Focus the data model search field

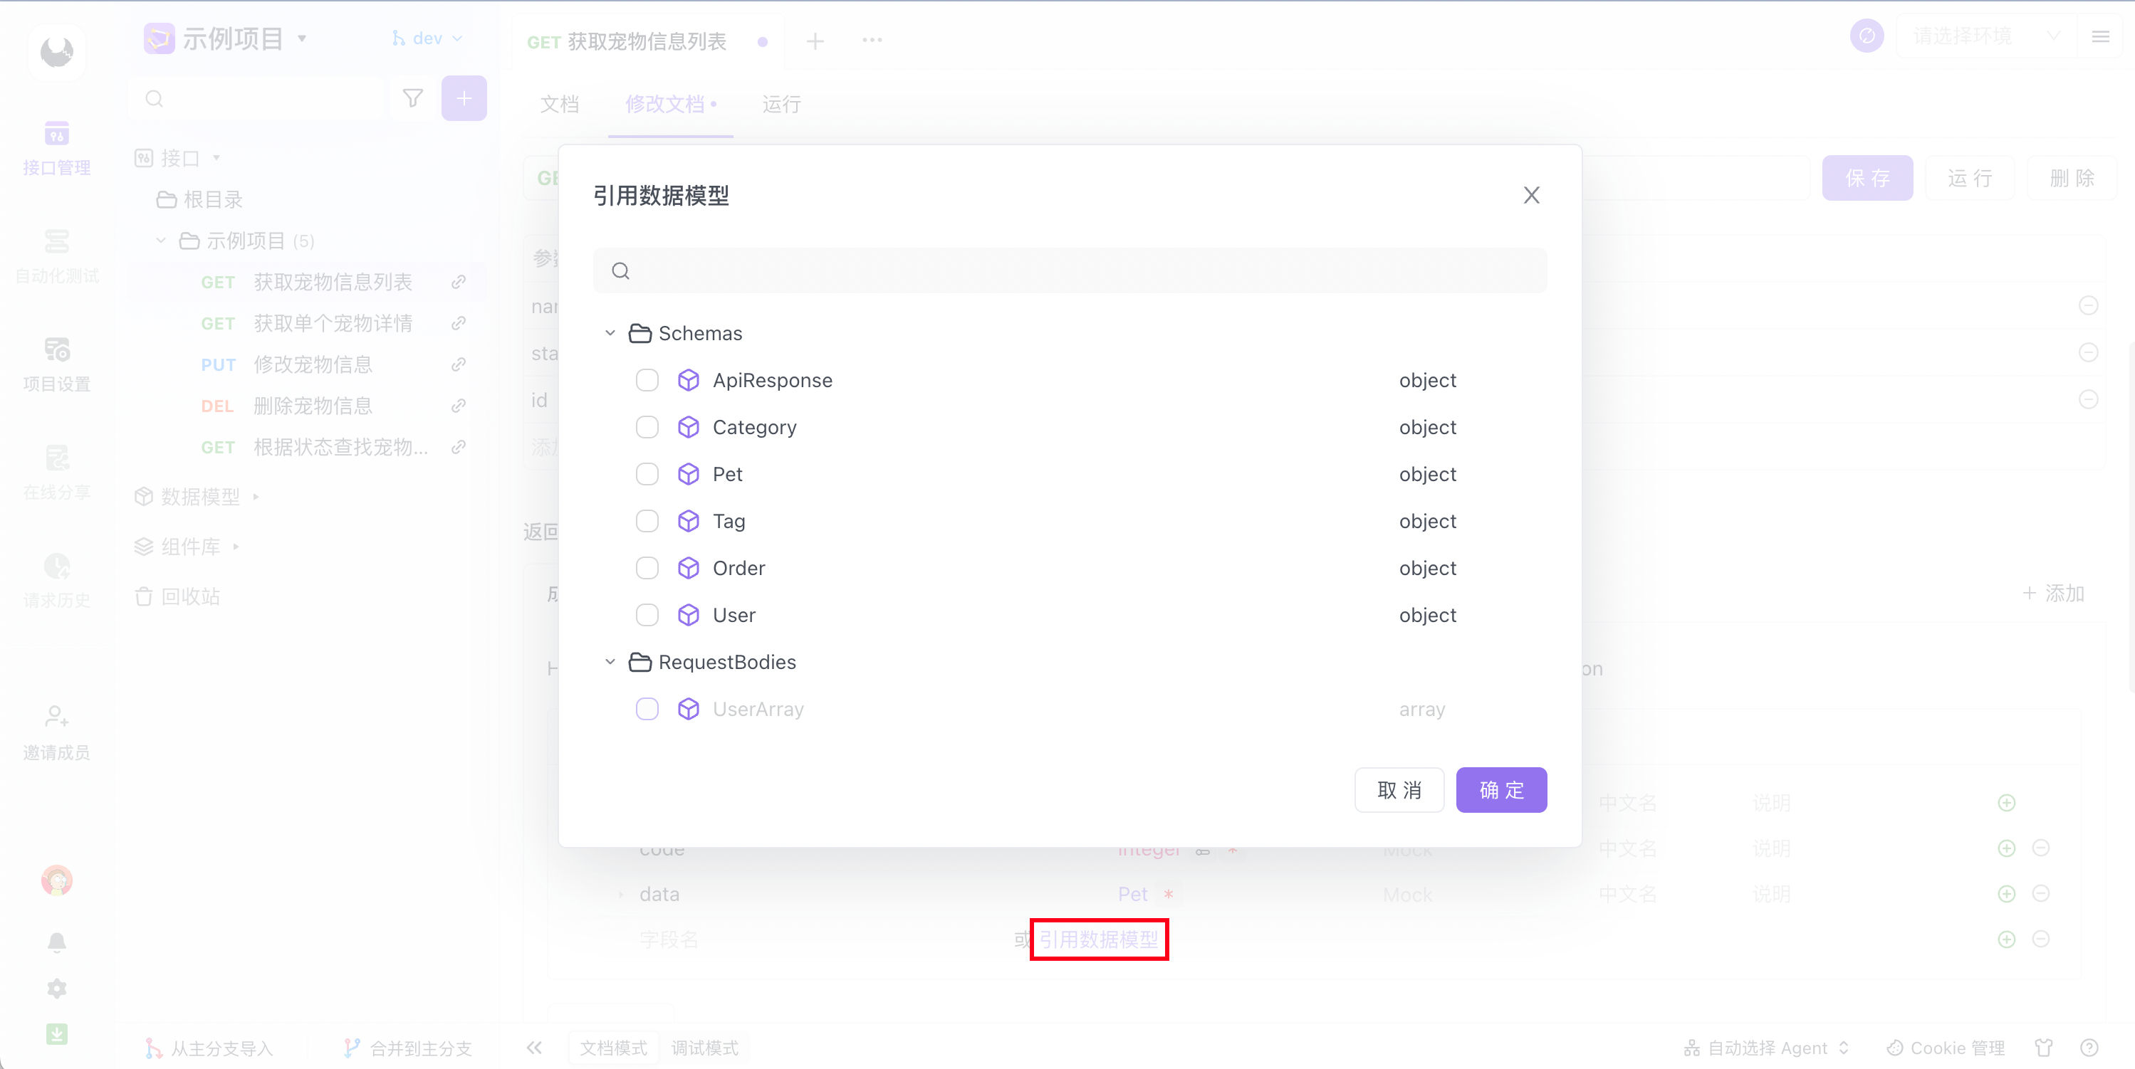[x=1070, y=270]
